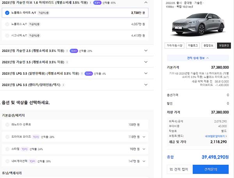Click 저공해2종 tag on 시그니처 A/T
Viewport: 234px width, 178px height.
pos(34,36)
